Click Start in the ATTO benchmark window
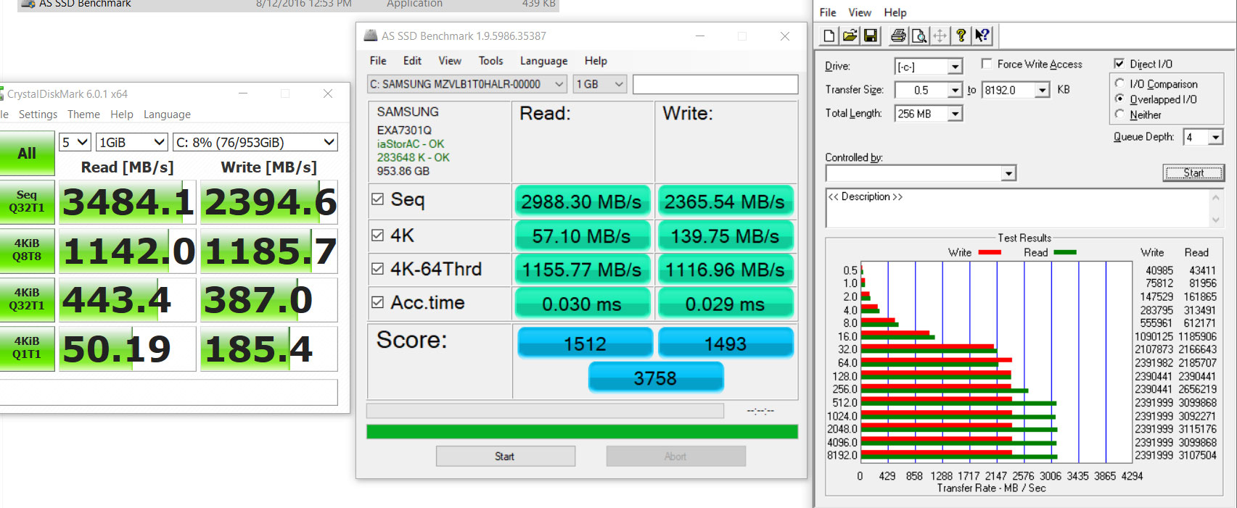The height and width of the screenshot is (508, 1237). [1193, 172]
